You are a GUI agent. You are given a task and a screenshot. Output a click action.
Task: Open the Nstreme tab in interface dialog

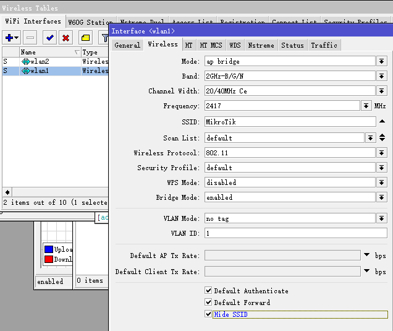pyautogui.click(x=261, y=45)
